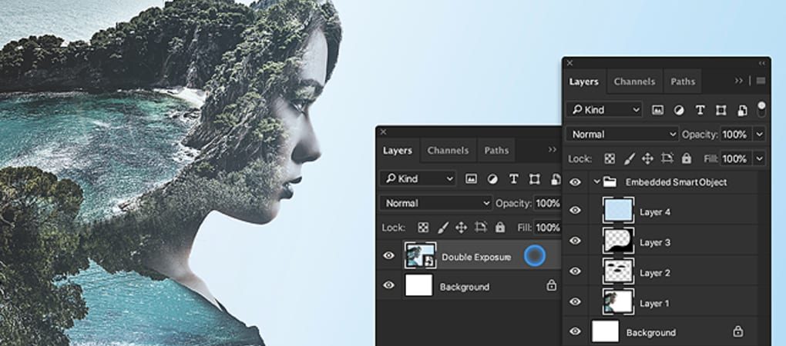Image resolution: width=786 pixels, height=346 pixels.
Task: Hide Embedded Smart Object group visibility
Action: 575,182
